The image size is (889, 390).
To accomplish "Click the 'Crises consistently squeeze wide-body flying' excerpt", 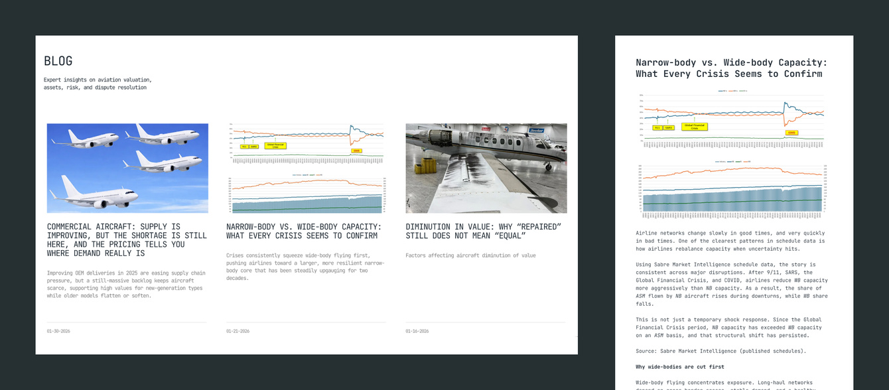I will tap(305, 267).
